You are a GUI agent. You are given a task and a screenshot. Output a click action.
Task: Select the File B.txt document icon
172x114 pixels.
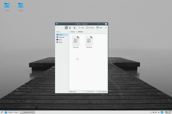click(x=89, y=41)
